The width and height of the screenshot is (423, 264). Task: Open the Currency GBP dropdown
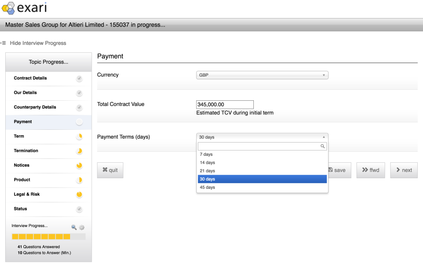(x=262, y=75)
